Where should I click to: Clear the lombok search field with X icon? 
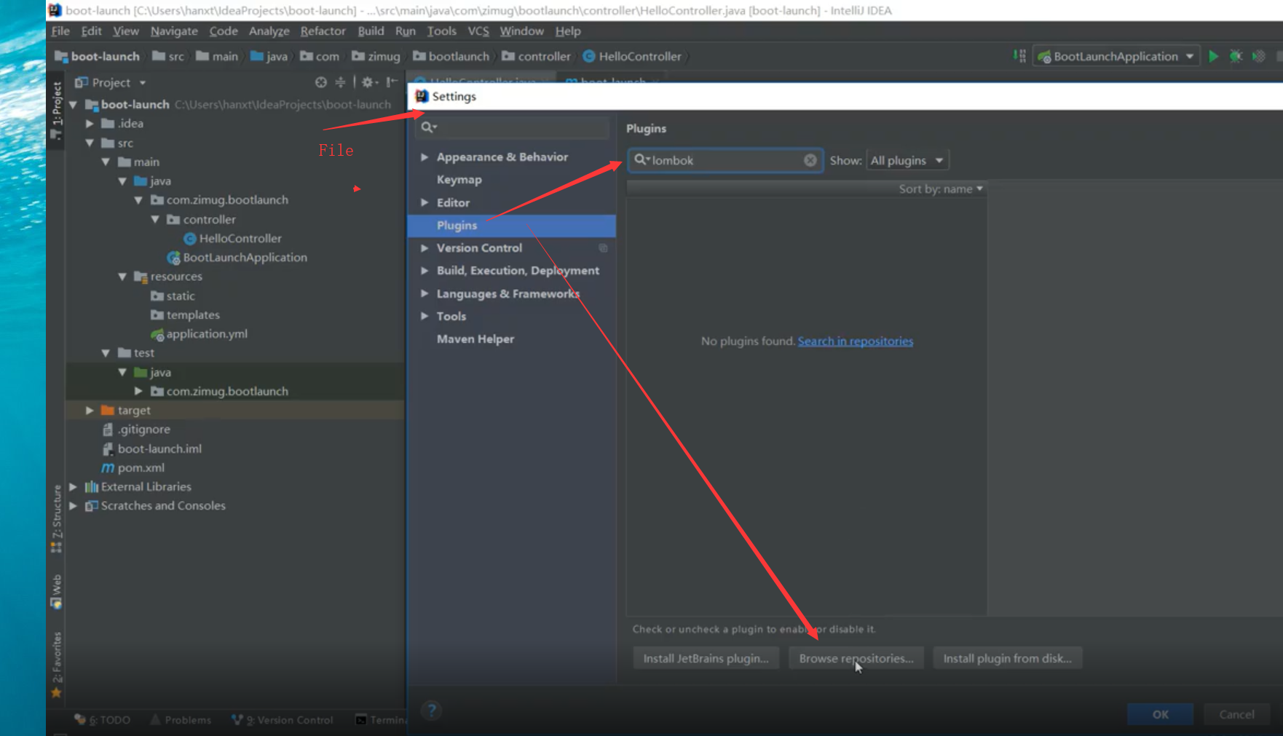[x=810, y=160]
